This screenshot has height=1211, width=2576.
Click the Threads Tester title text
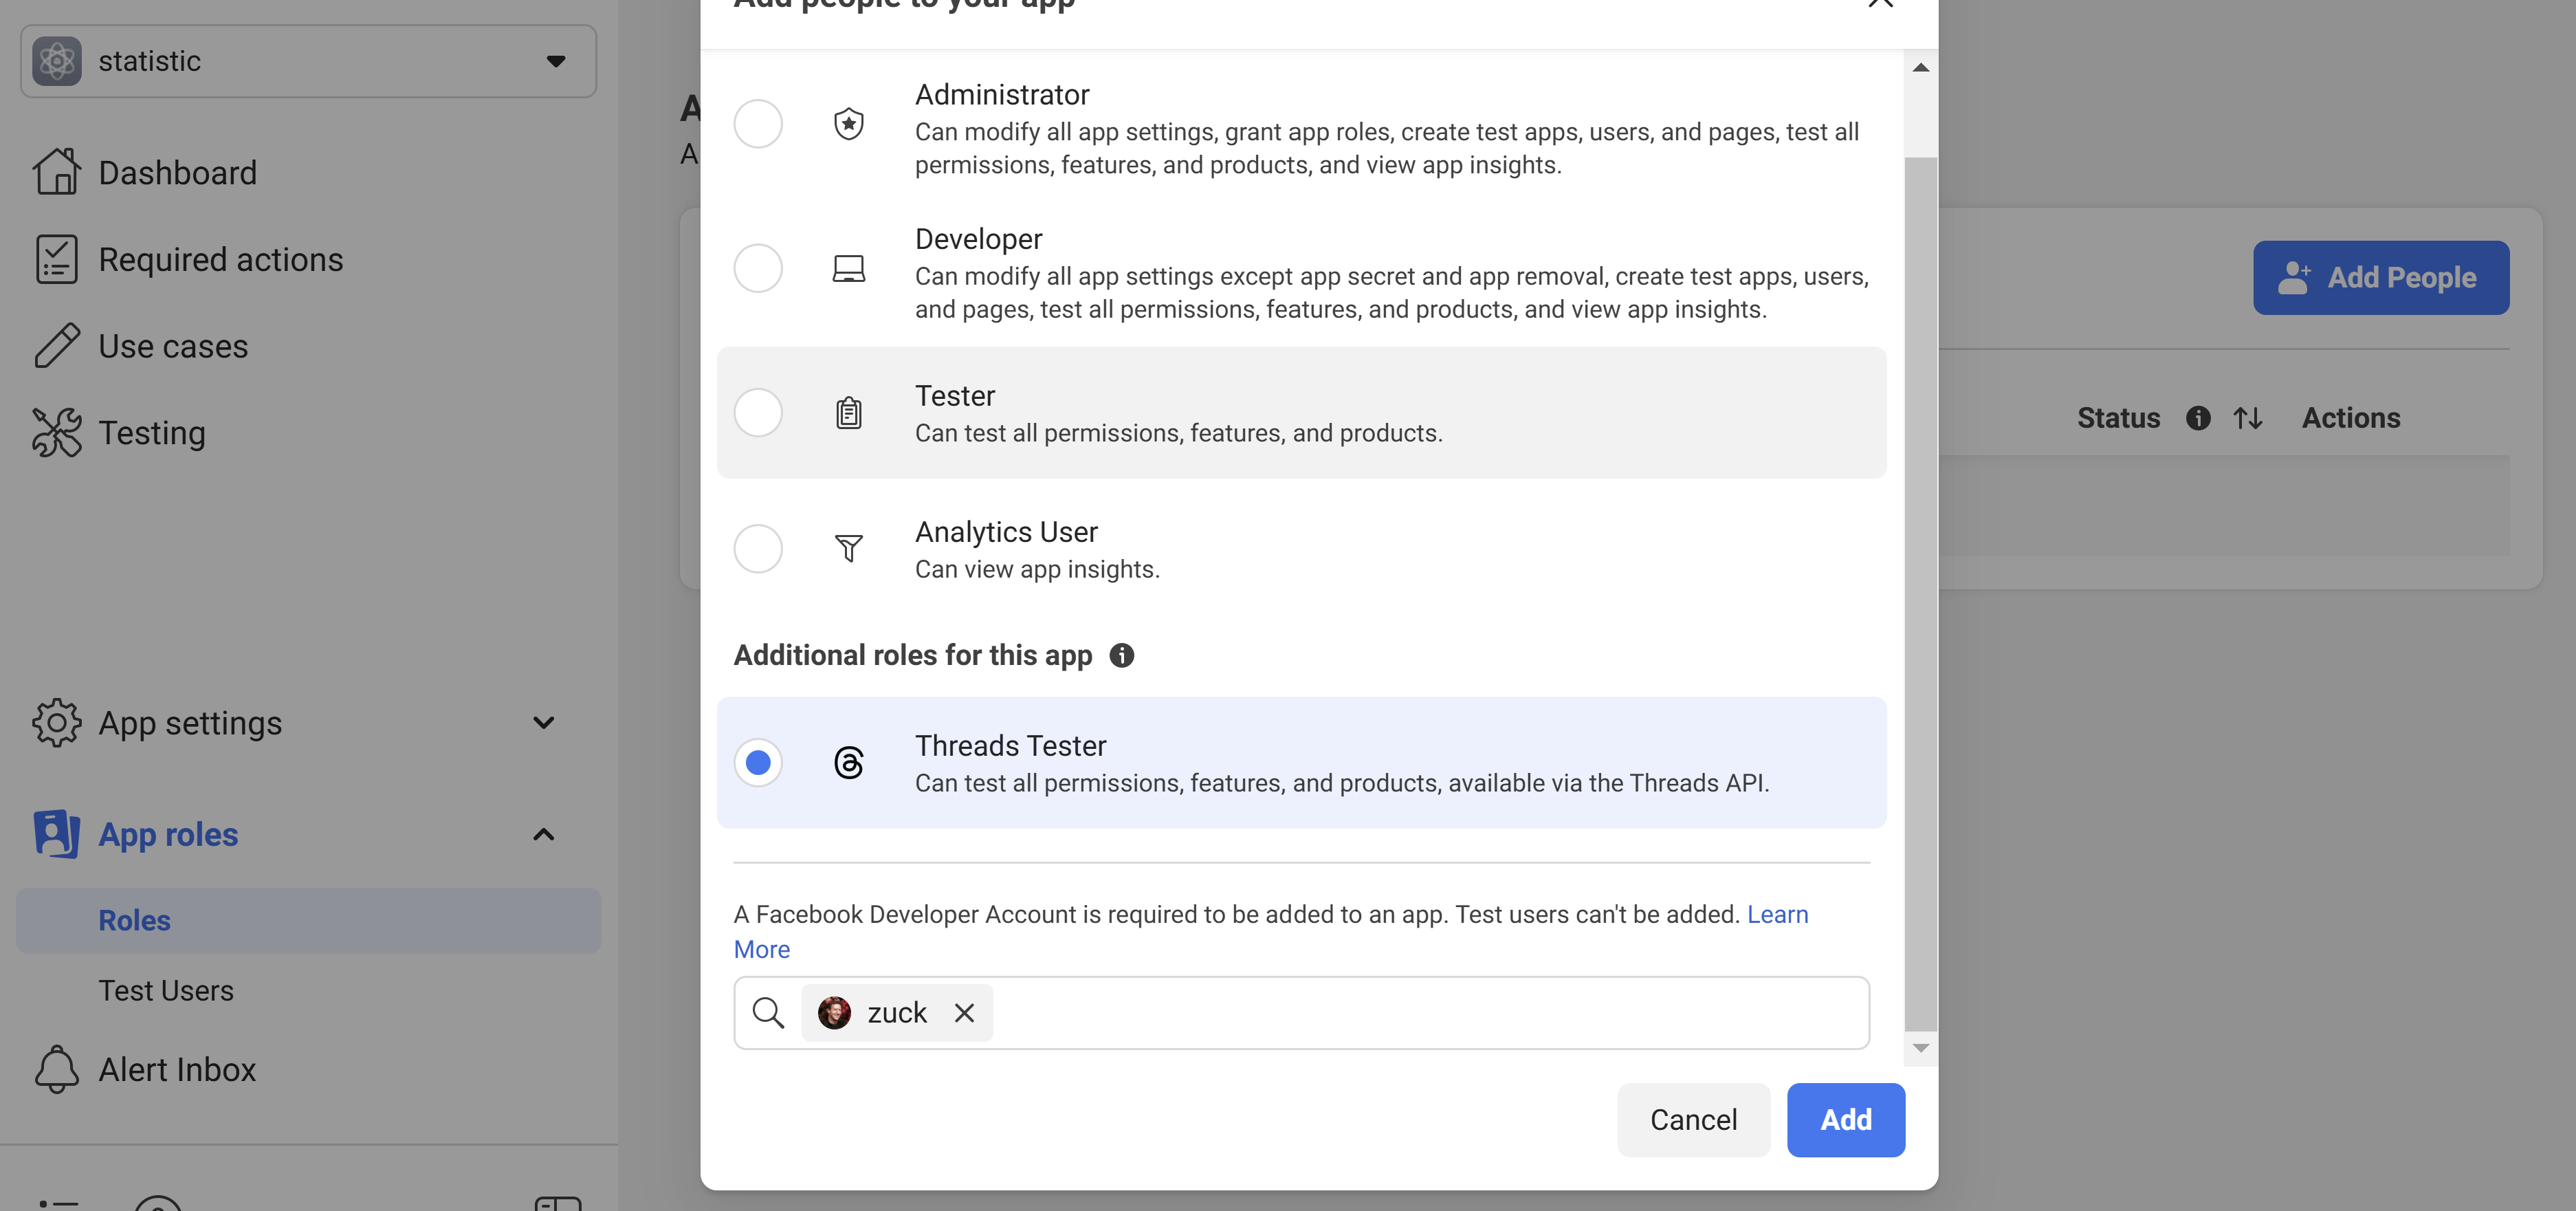[x=1010, y=746]
